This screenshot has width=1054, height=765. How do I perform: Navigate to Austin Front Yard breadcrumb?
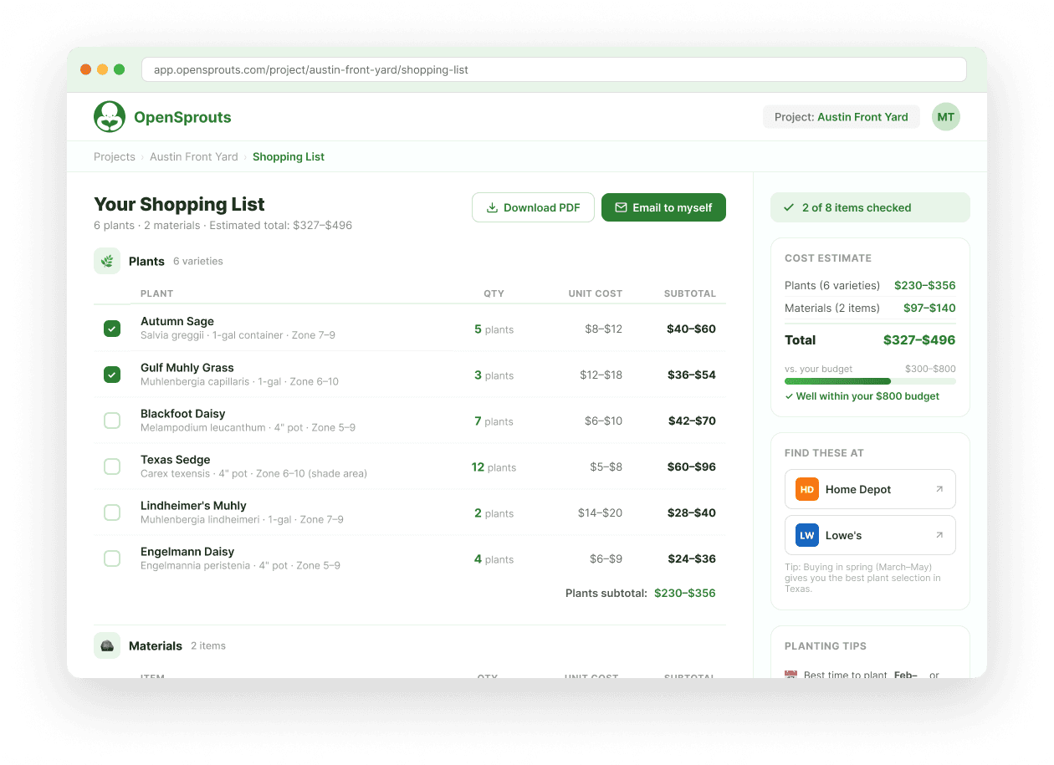pyautogui.click(x=193, y=156)
